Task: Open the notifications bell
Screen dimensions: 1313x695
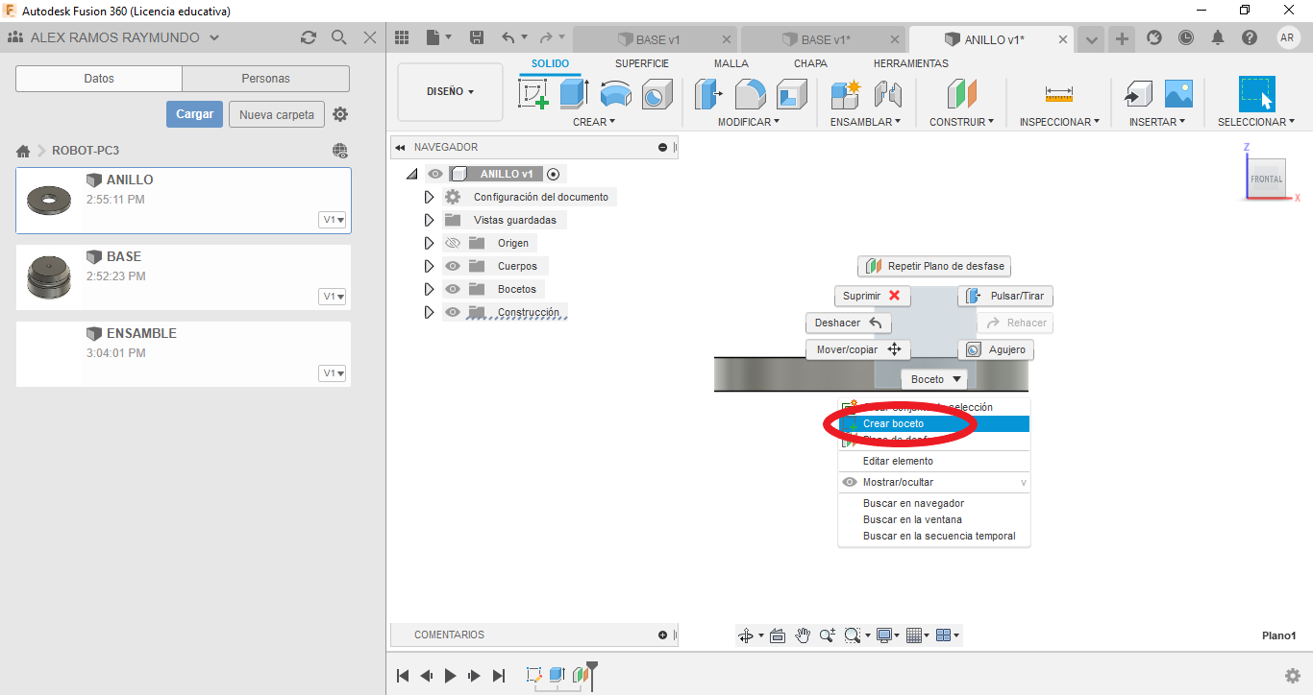Action: [1218, 37]
